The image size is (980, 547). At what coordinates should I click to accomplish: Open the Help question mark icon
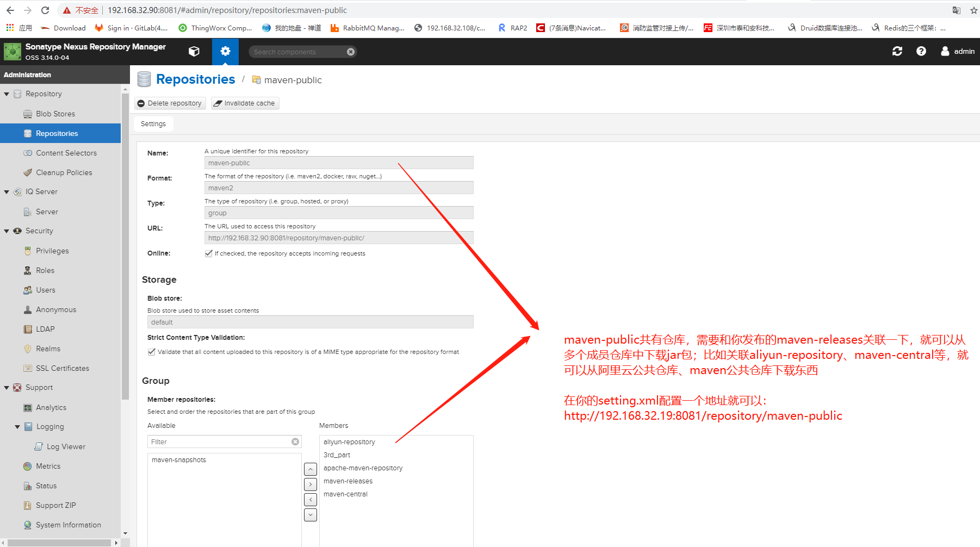(921, 51)
